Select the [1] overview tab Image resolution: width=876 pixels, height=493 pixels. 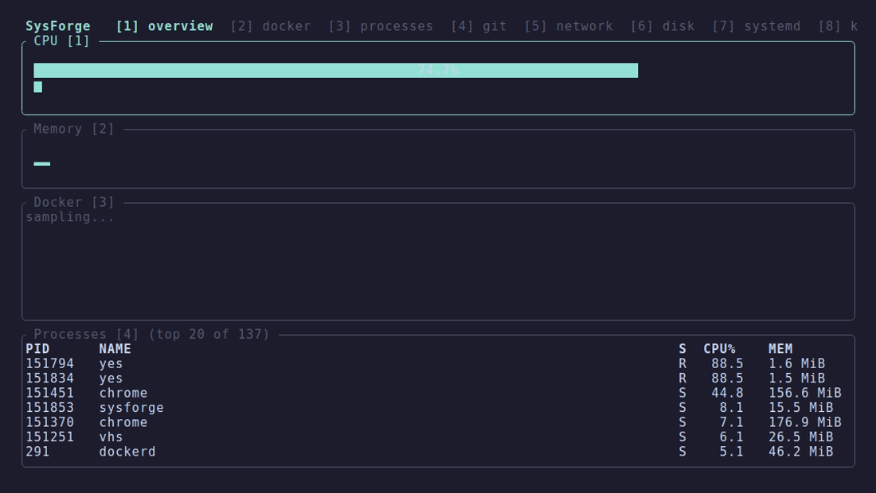164,26
